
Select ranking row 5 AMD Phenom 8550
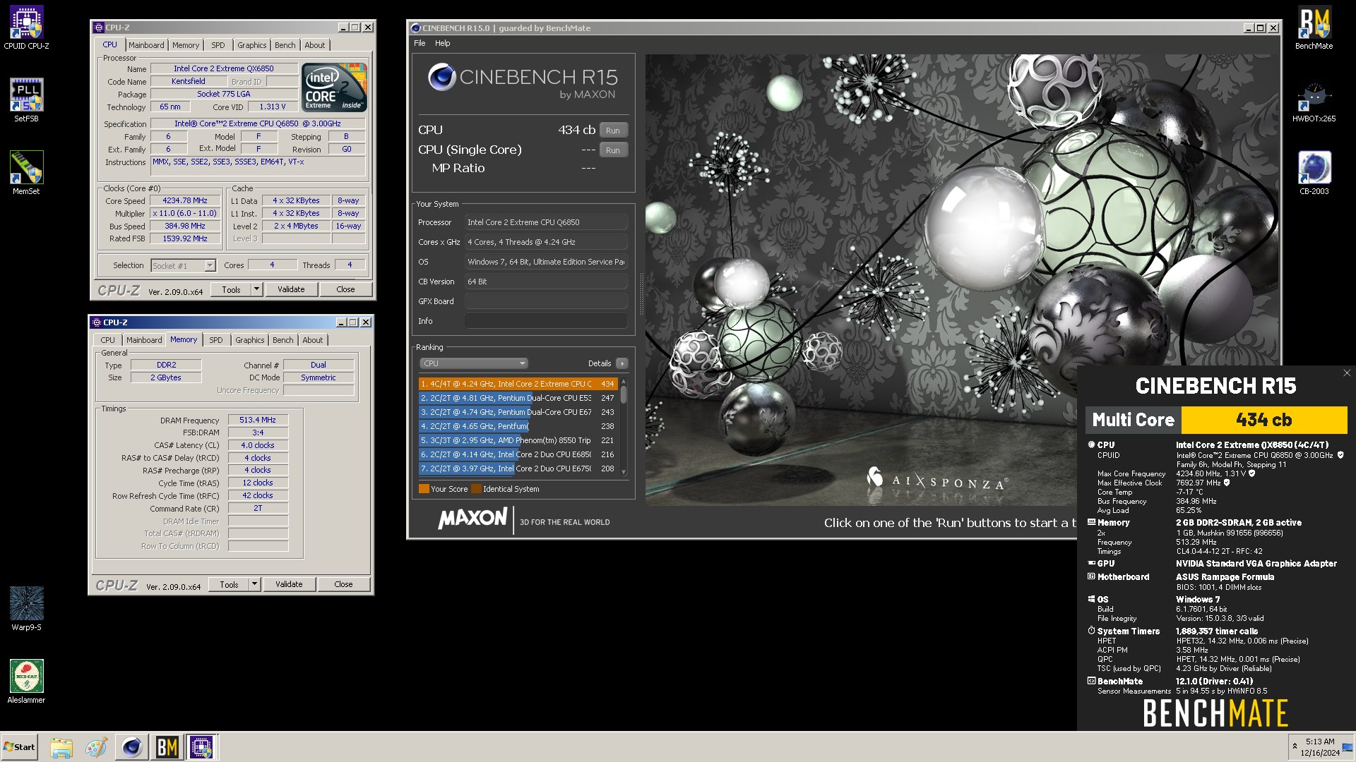click(x=518, y=440)
